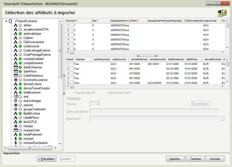
Task: Click the integer icon beside groupeTraitement
Action: [16, 109]
